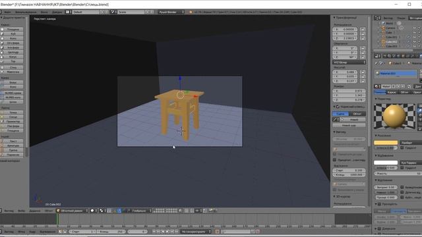Open the yellow diffuse color swatch
This screenshot has width=422, height=237.
[x=386, y=143]
